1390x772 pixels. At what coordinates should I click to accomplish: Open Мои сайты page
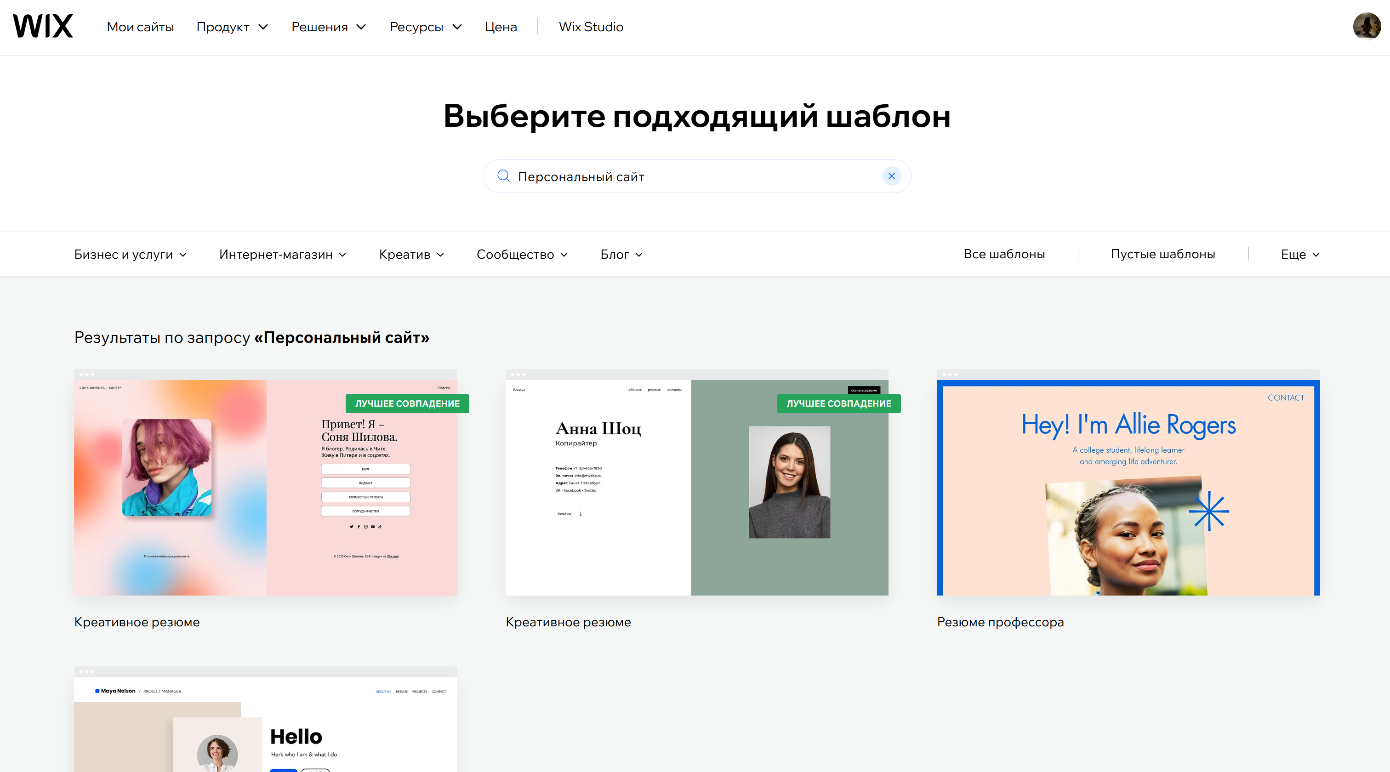pyautogui.click(x=140, y=27)
